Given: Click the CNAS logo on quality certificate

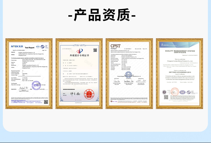Looking at the screenshot, I should click(189, 92).
